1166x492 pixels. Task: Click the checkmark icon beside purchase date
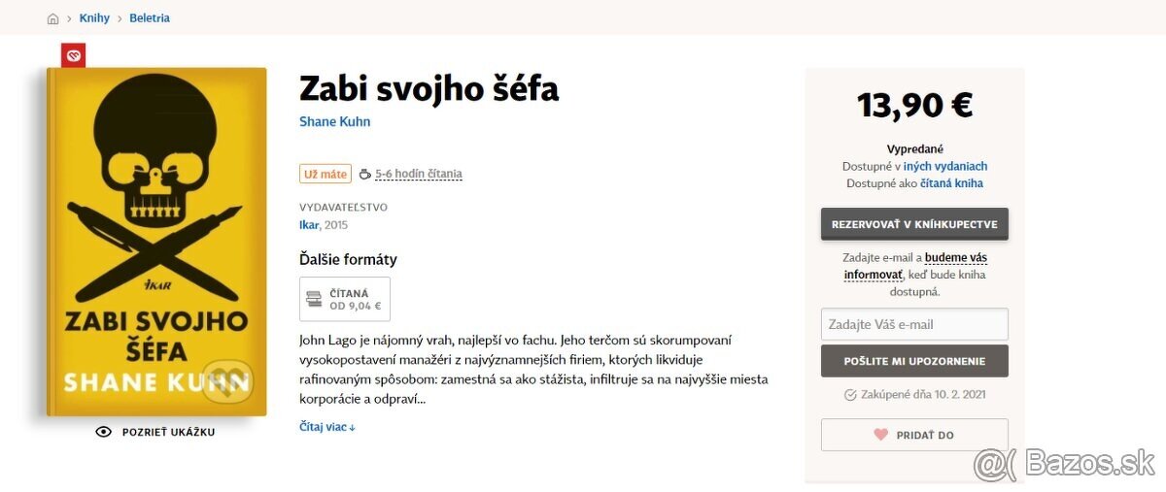[x=850, y=395]
